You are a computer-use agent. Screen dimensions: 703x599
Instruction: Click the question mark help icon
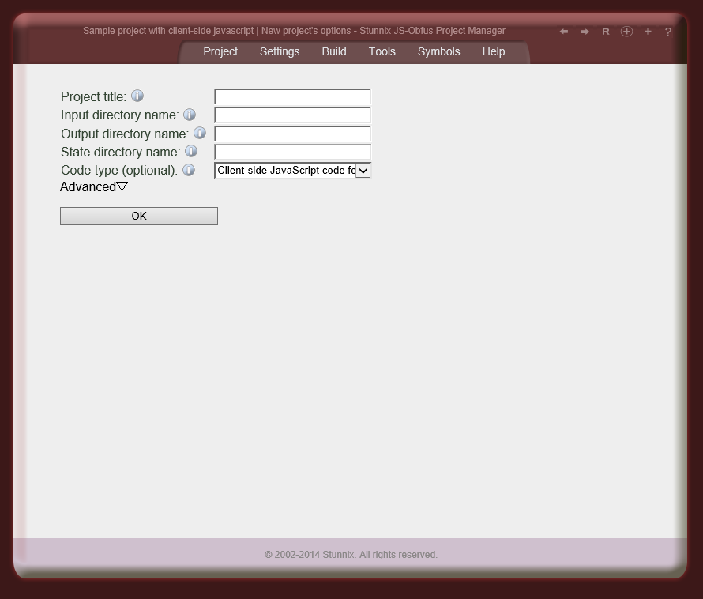click(668, 32)
